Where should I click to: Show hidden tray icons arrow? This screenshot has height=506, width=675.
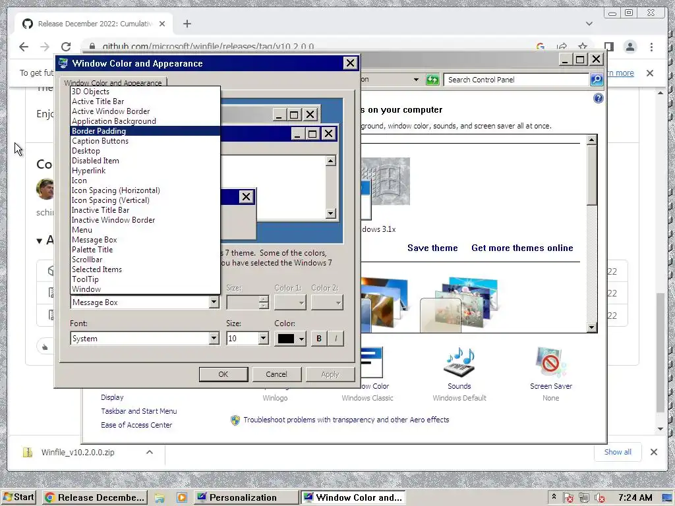pyautogui.click(x=554, y=497)
